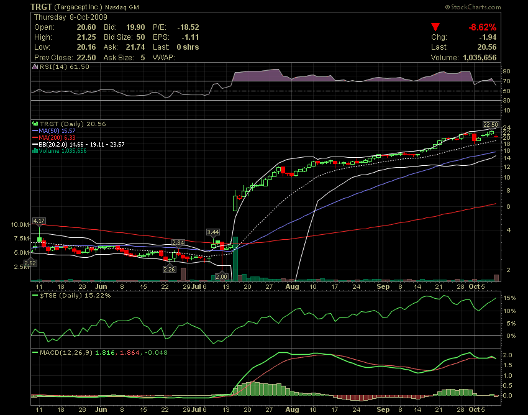Screen dimensions: 528x415
Task: Click the MACD(12,26,9) legend label
Action: 66,352
